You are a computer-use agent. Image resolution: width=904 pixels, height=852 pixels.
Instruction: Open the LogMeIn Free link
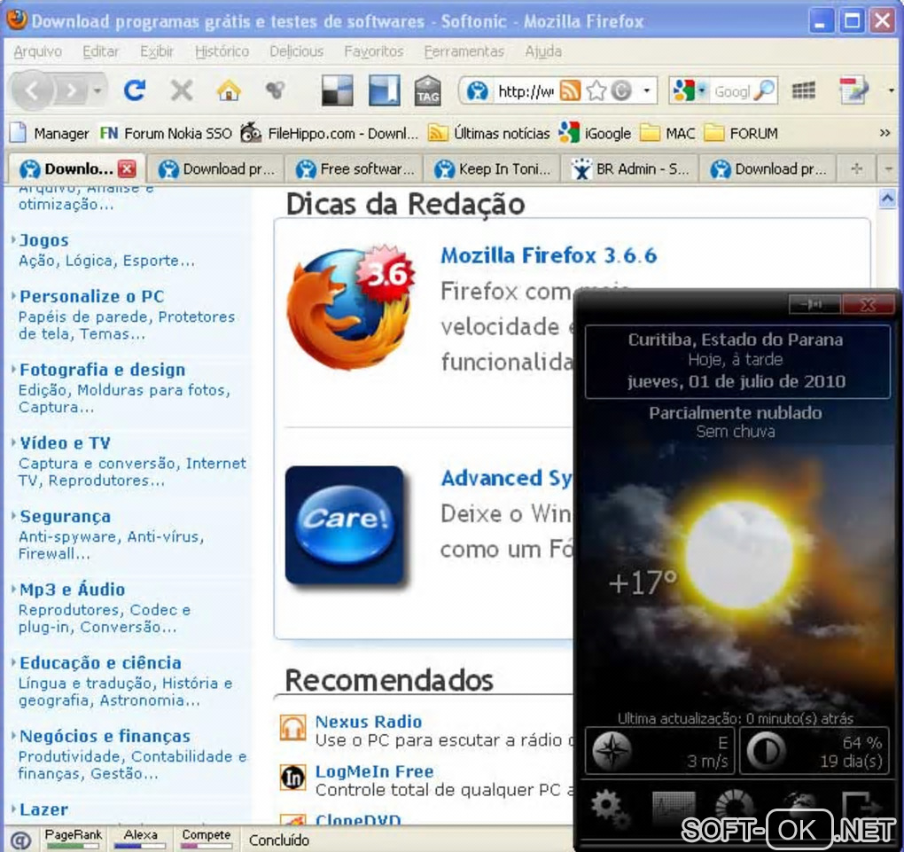[x=374, y=771]
